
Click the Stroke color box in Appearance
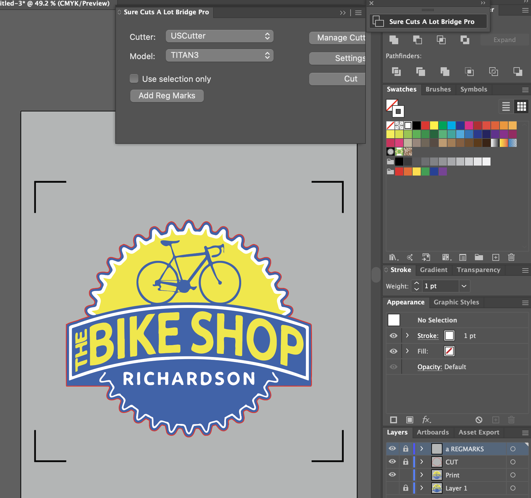[449, 336]
